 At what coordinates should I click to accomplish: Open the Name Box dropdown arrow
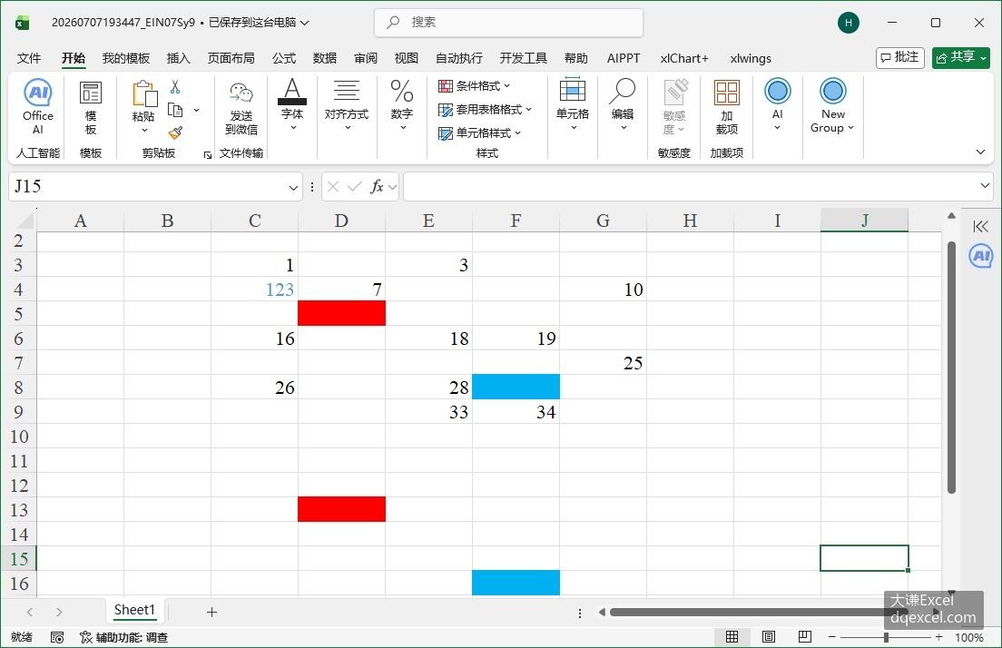pos(293,187)
